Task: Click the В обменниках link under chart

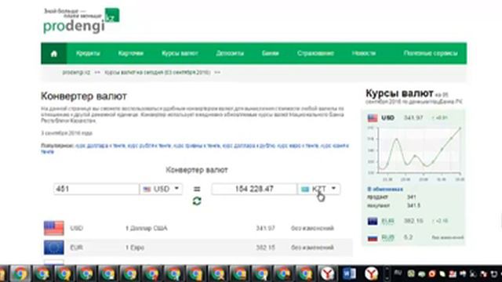Action: [x=385, y=190]
